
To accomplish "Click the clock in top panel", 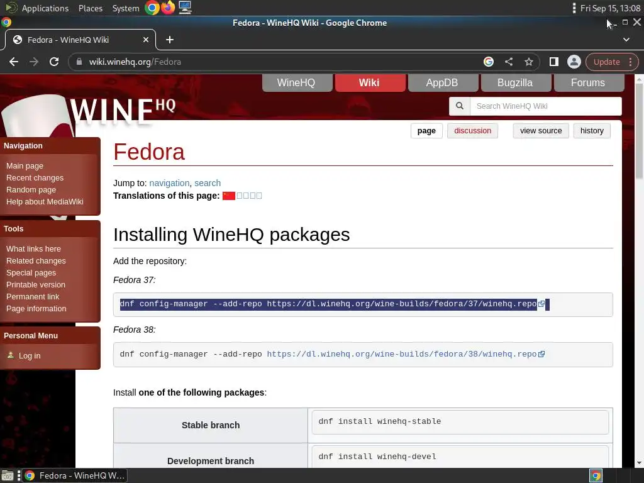I will [x=610, y=8].
